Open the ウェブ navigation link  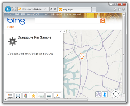coord(10,14)
